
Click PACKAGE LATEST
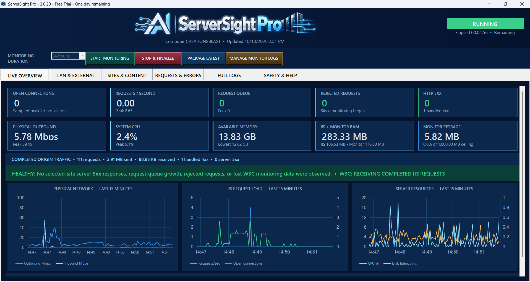[x=203, y=58]
